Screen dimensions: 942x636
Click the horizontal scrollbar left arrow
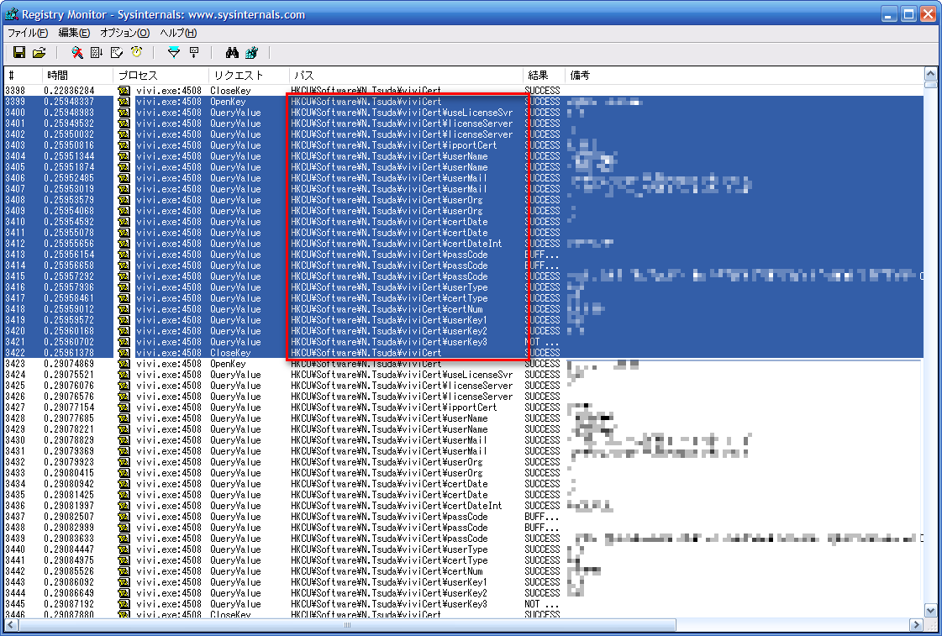click(11, 624)
